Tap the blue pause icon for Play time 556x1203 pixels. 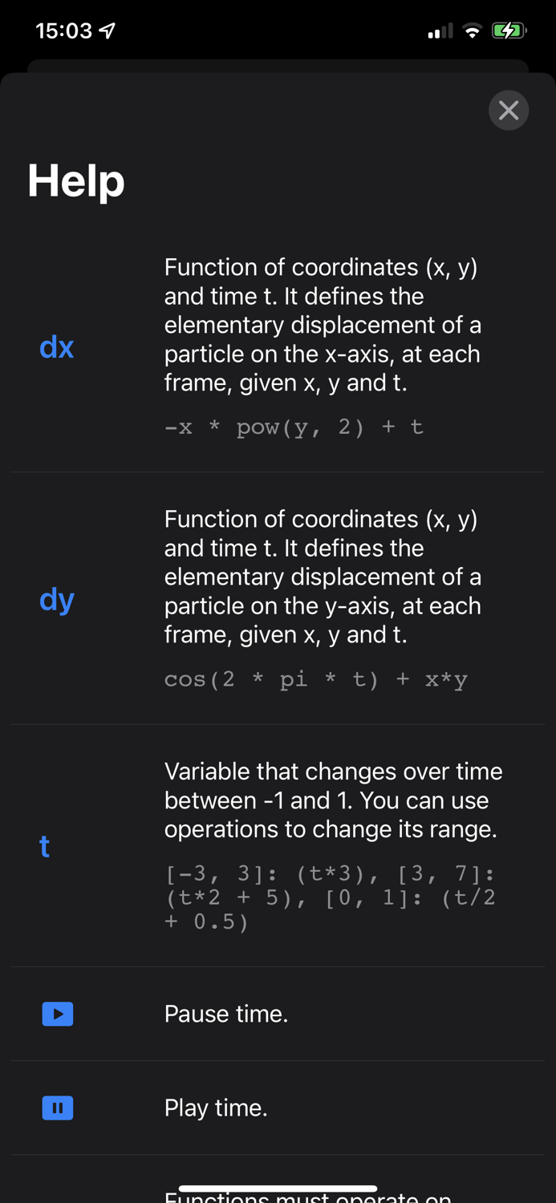[57, 1108]
